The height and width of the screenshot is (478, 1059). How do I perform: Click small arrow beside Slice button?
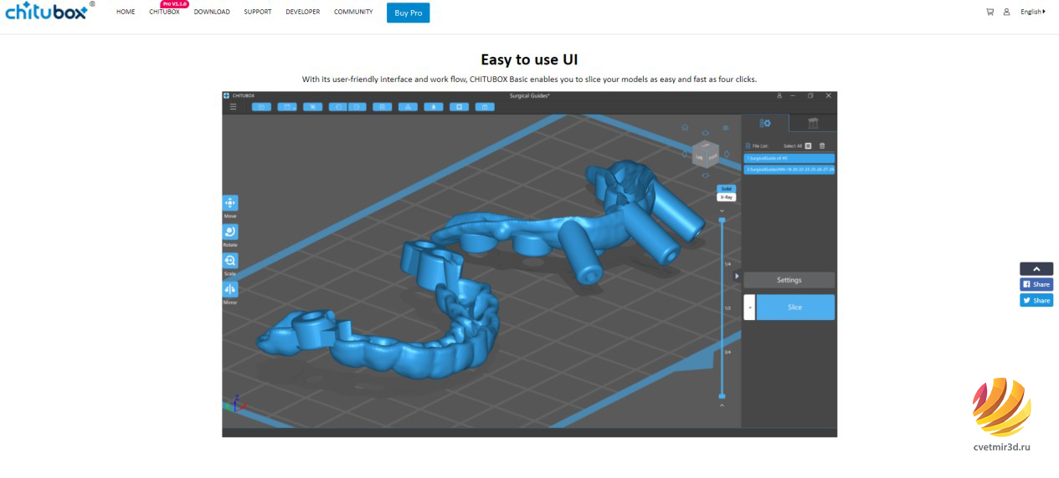point(749,307)
